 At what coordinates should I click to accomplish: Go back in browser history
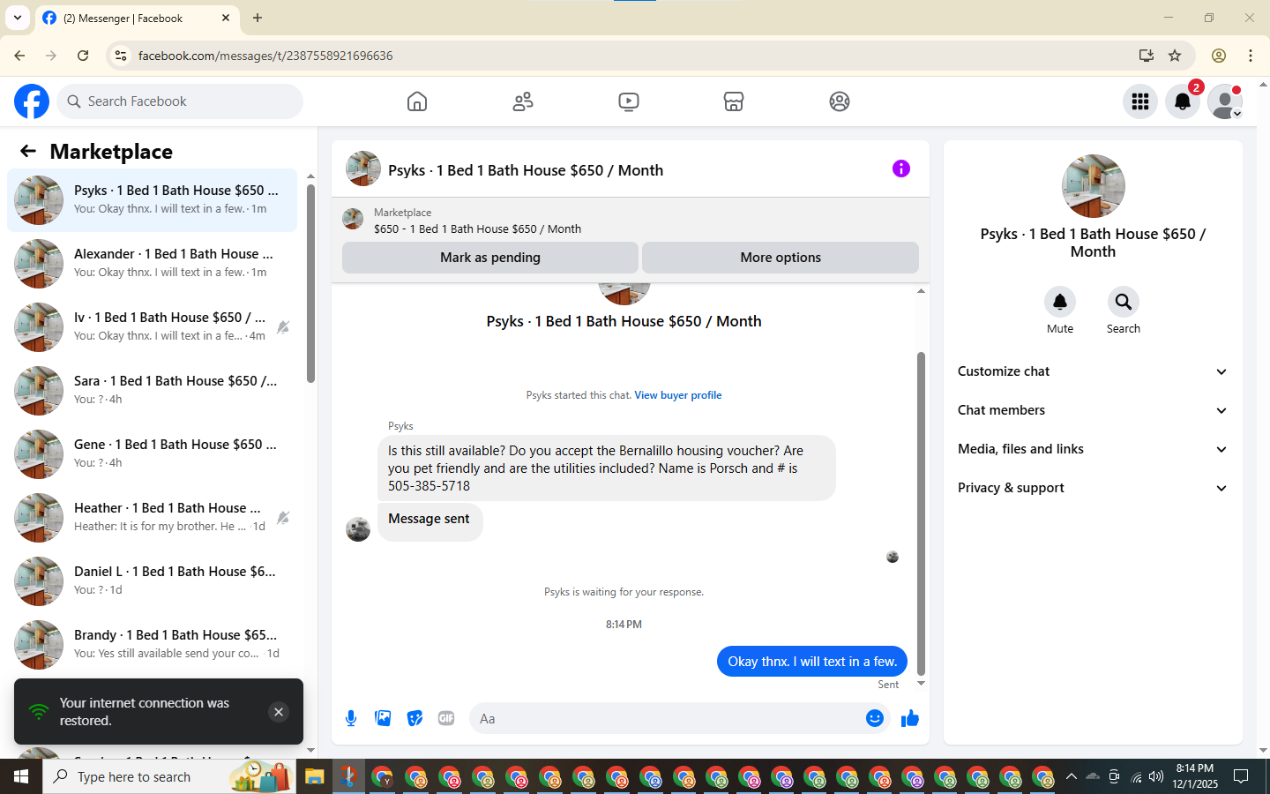tap(19, 56)
